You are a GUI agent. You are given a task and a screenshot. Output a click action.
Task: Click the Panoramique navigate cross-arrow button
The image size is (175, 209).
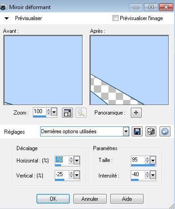tap(136, 113)
